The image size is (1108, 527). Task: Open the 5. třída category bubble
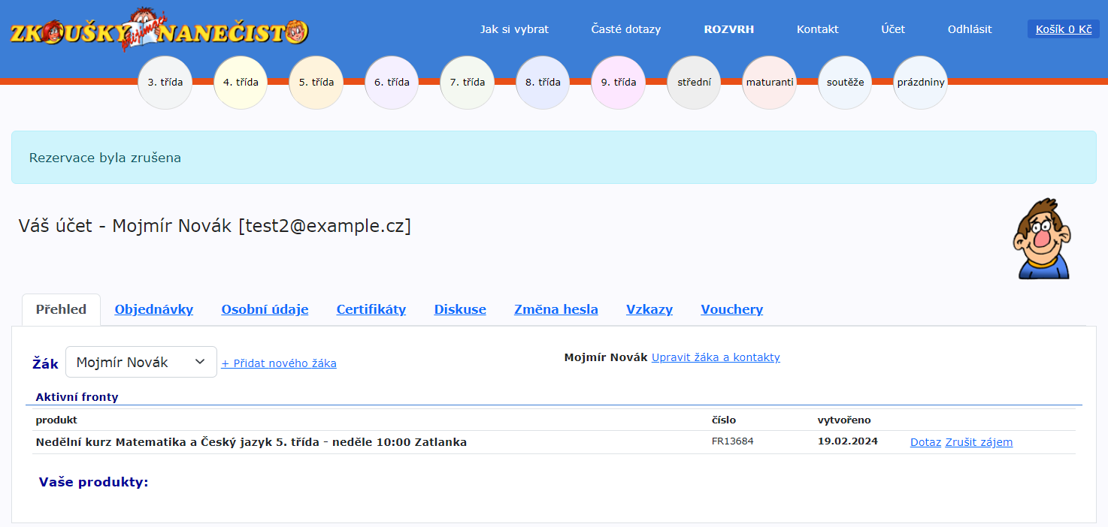tap(316, 83)
